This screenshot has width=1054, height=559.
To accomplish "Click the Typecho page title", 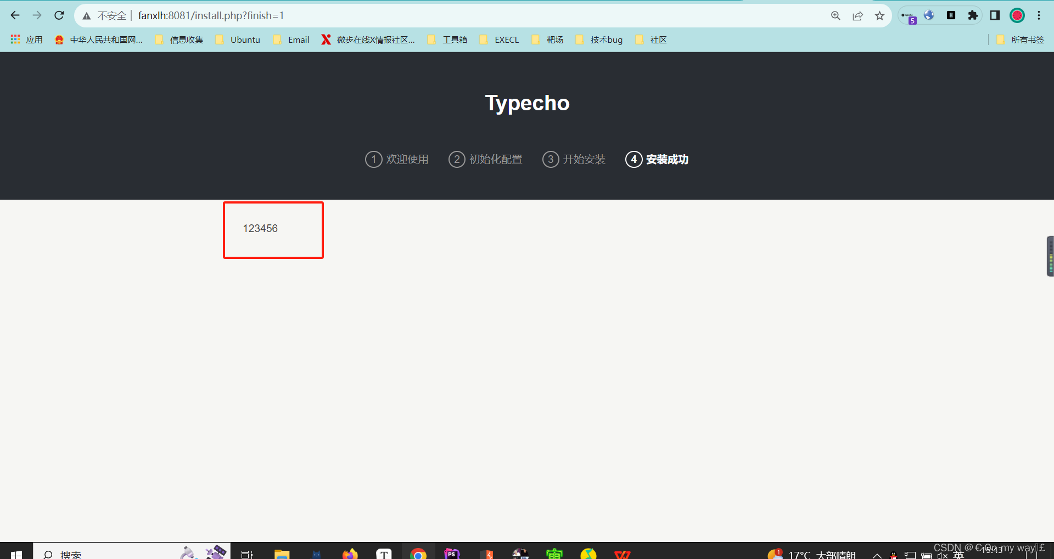I will point(527,103).
